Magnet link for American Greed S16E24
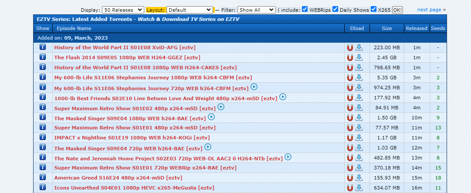Viewport: 471px width, 193px height. pos(350,178)
